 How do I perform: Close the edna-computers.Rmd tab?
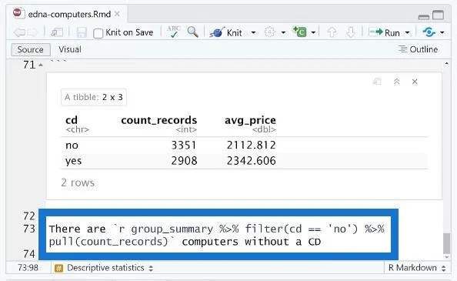tap(117, 14)
